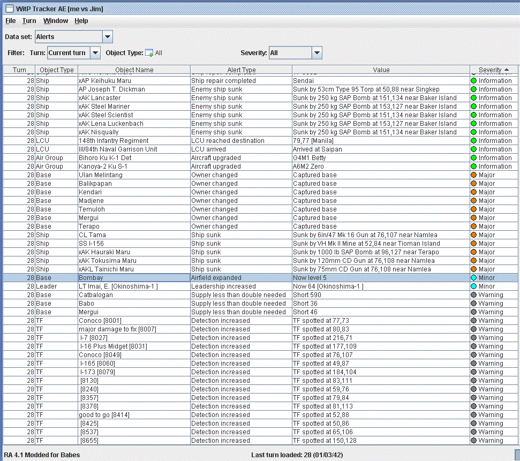Image resolution: width=520 pixels, height=461 pixels.
Task: Click gray Warning icon for Catbalogan row
Action: click(x=473, y=295)
